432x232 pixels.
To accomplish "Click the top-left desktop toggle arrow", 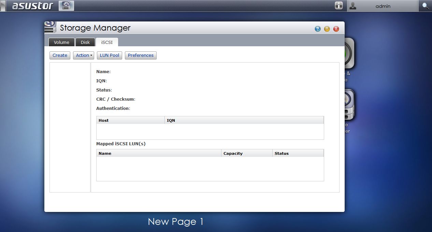I will (3, 6).
